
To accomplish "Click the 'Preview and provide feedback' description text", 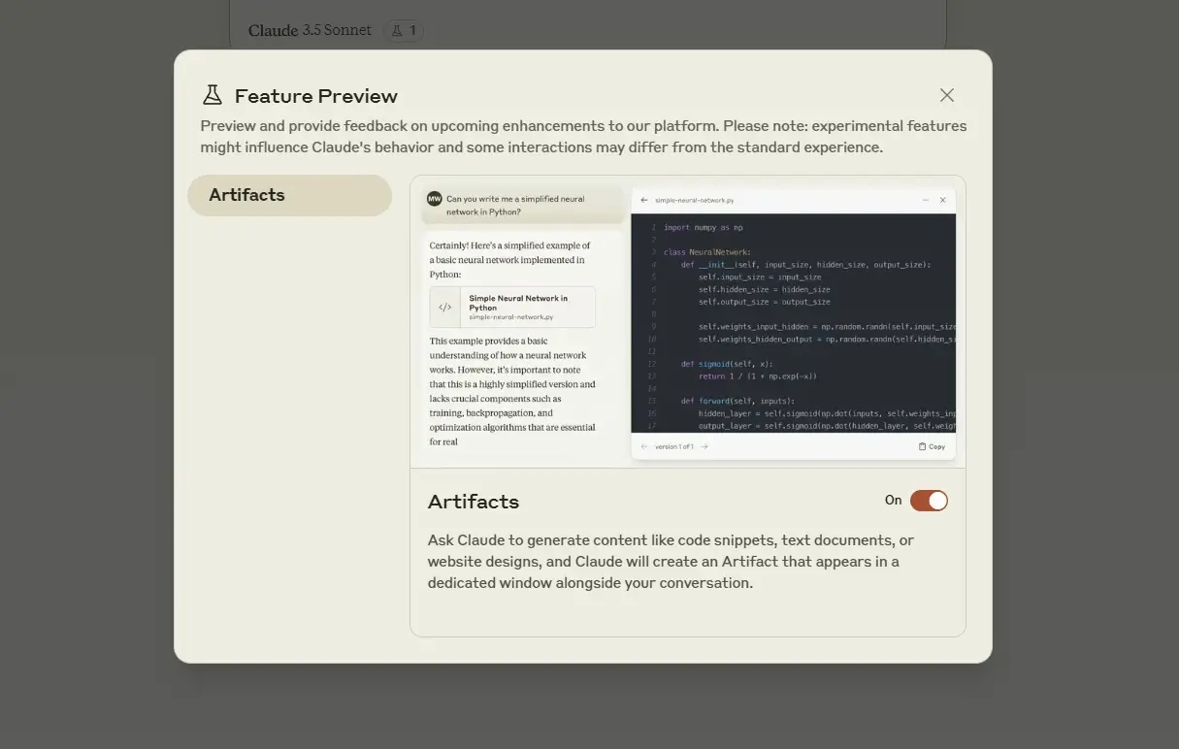I will tap(583, 137).
